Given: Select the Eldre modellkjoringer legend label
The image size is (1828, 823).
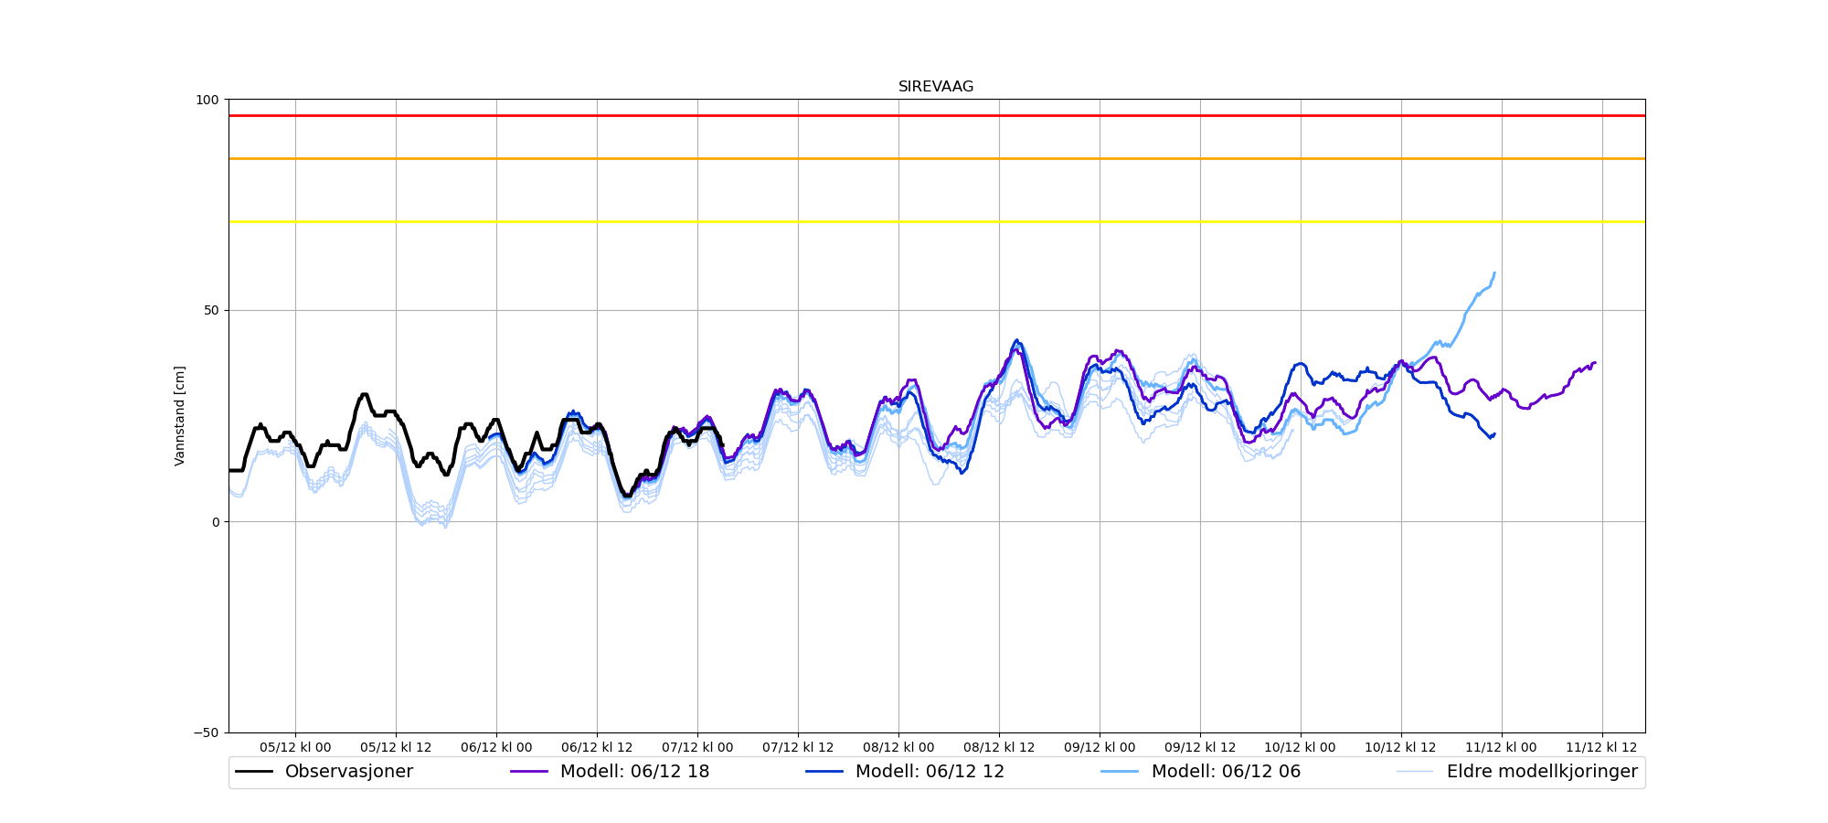Looking at the screenshot, I should coord(1542,772).
